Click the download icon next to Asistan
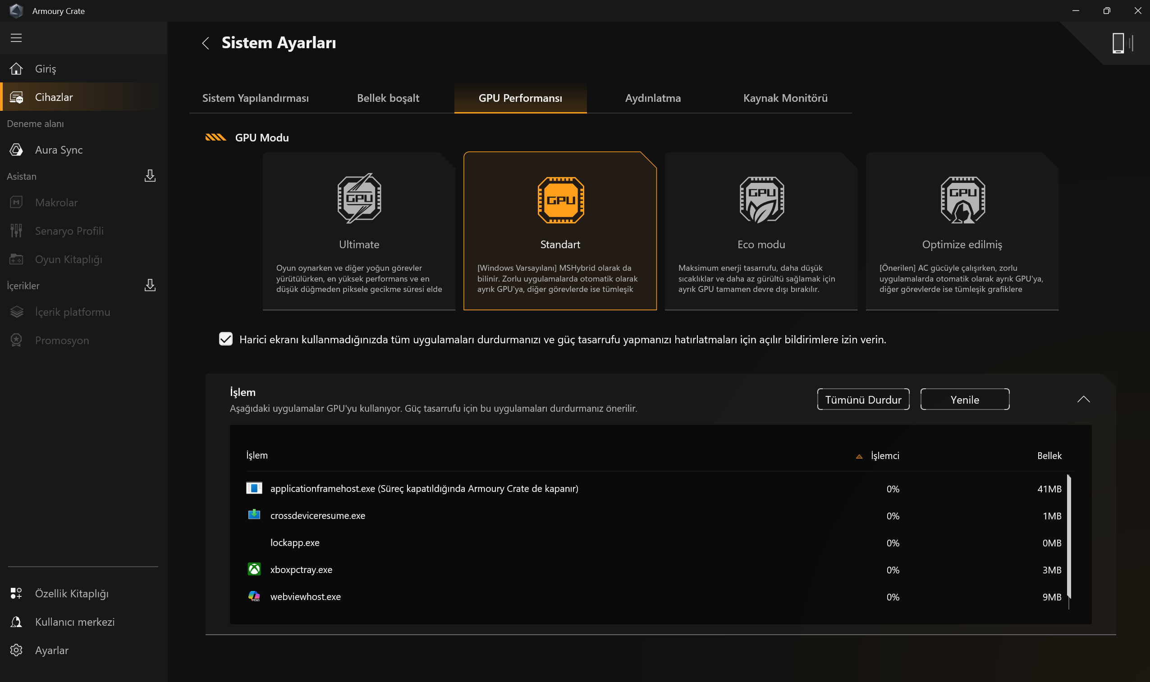This screenshot has width=1150, height=682. (x=150, y=176)
